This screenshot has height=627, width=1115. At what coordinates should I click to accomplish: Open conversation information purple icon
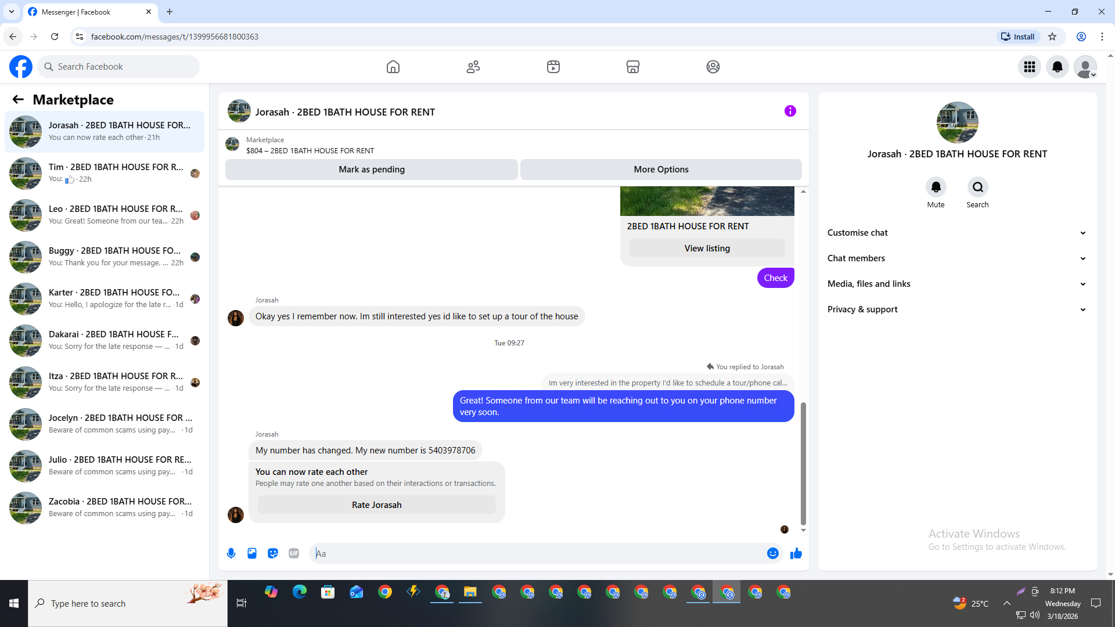tap(790, 111)
